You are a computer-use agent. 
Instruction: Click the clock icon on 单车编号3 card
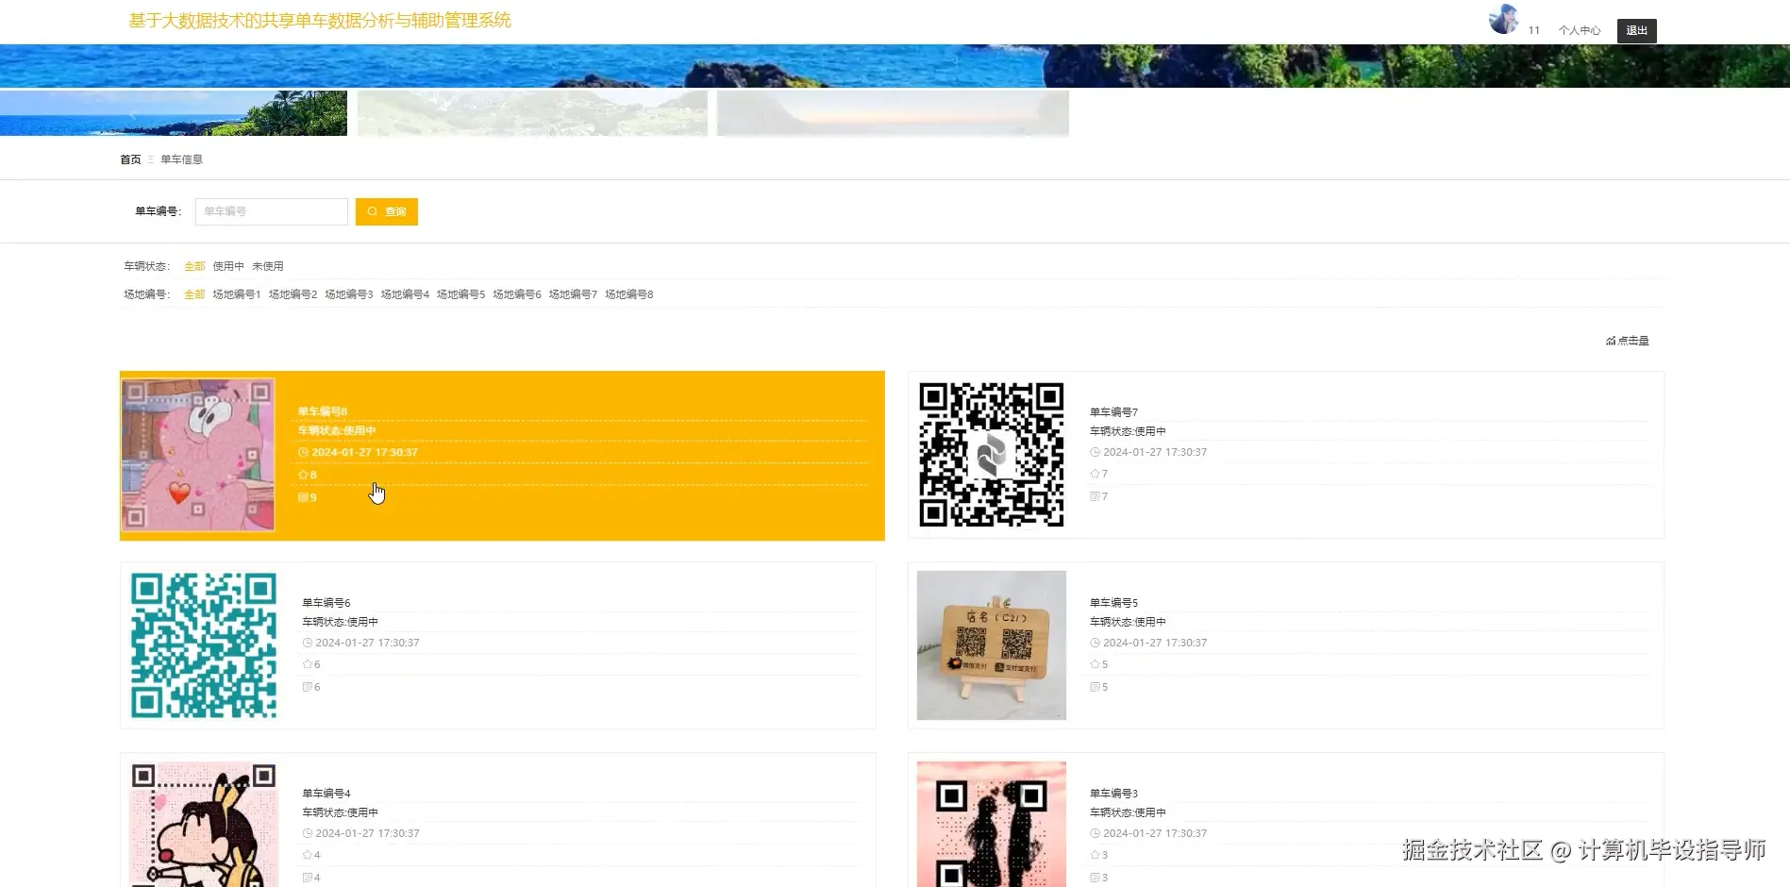pos(1095,833)
